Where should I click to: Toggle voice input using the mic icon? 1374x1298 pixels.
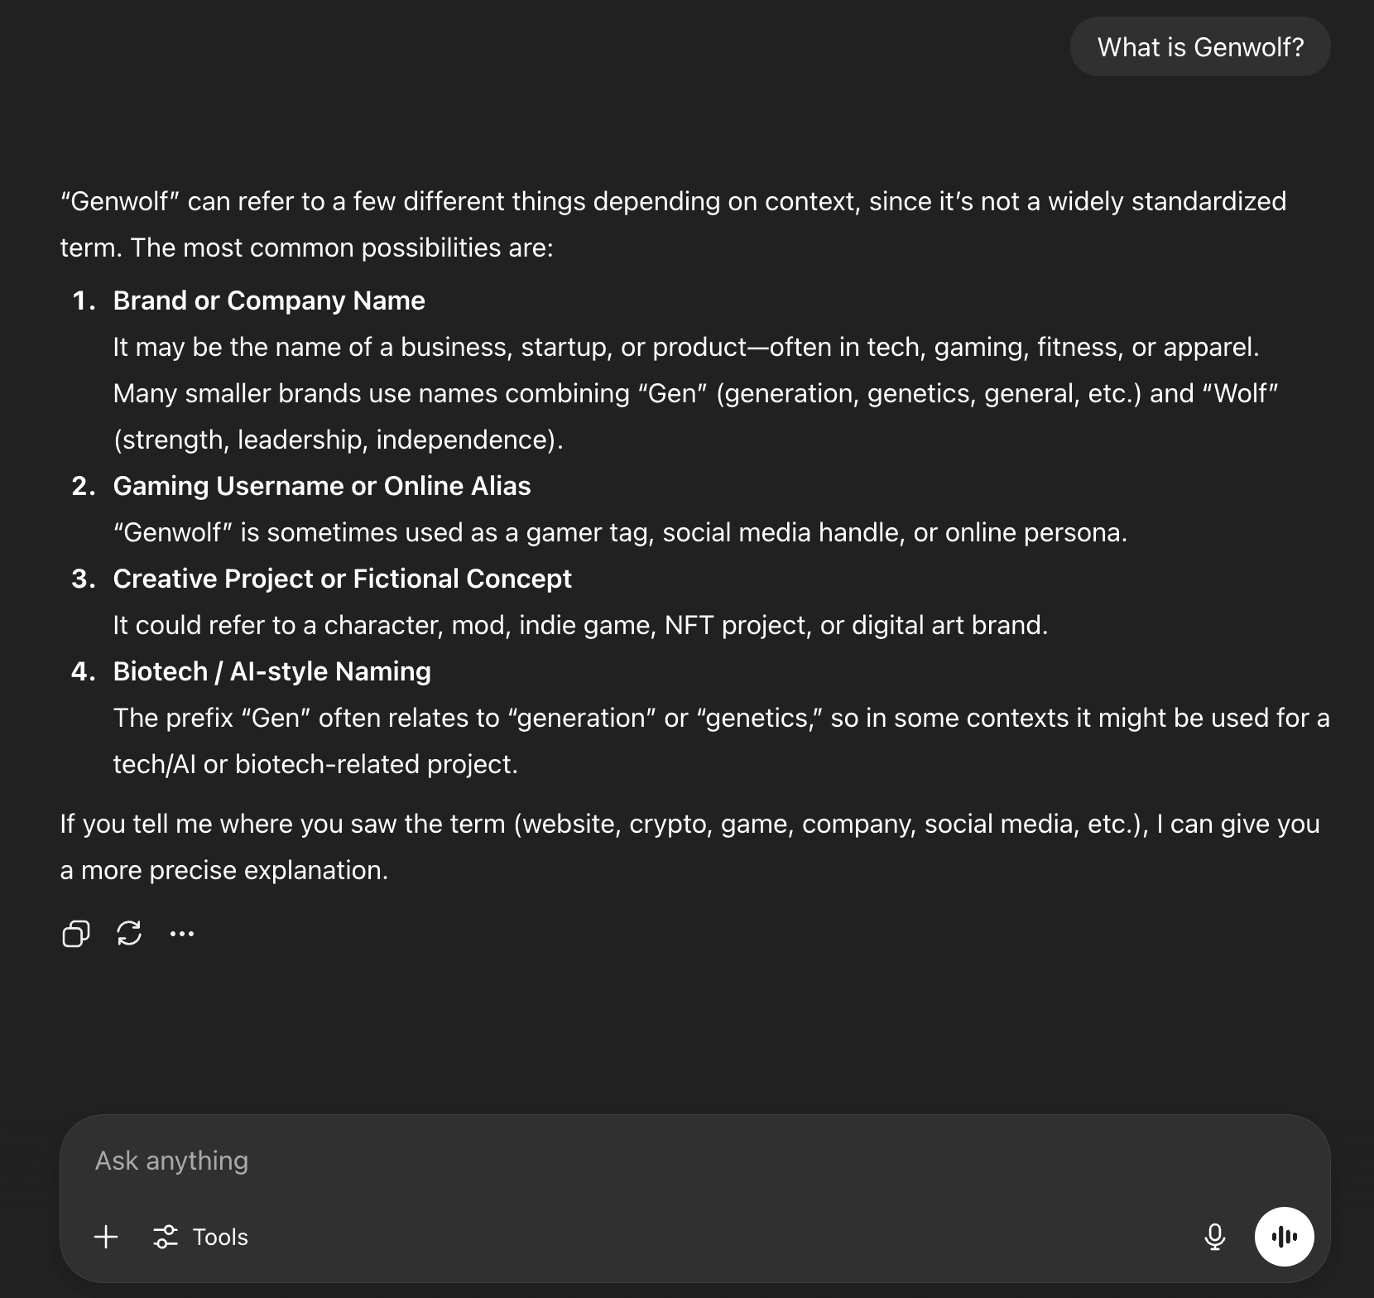1214,1237
